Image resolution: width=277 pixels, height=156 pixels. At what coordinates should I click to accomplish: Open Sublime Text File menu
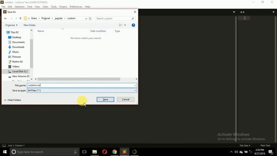(x=3, y=6)
